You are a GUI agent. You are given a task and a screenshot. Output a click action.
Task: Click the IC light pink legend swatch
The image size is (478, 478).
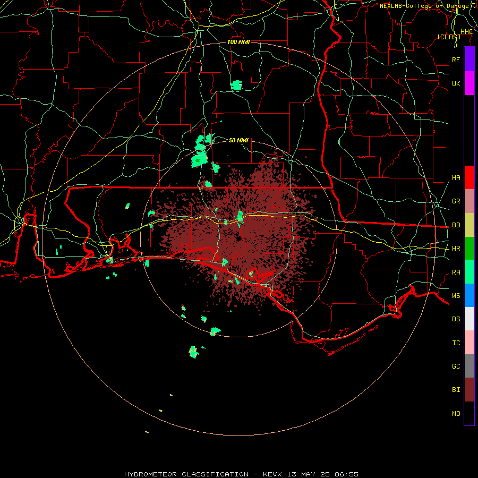pyautogui.click(x=469, y=343)
